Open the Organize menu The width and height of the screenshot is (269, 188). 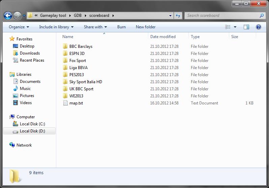(19, 27)
